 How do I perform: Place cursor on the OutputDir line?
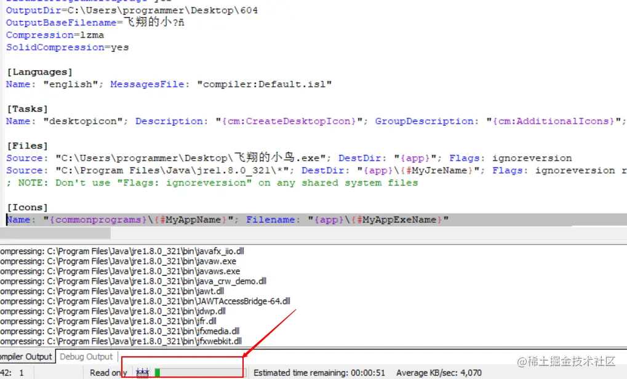coord(132,10)
